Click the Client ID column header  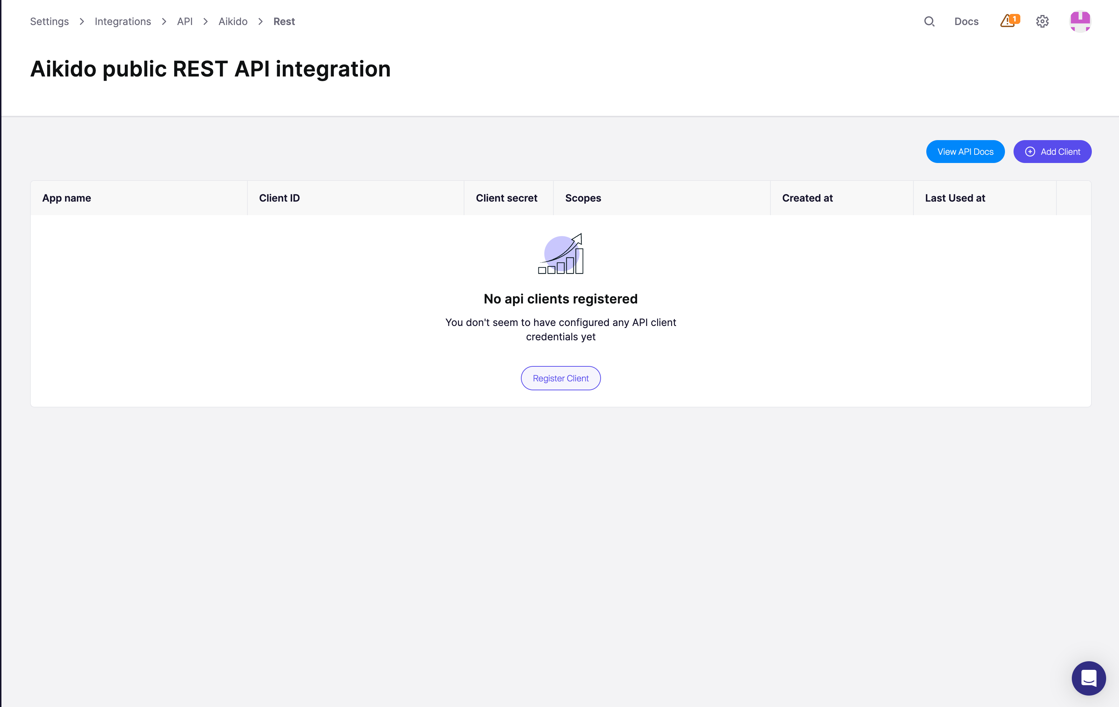pos(279,198)
